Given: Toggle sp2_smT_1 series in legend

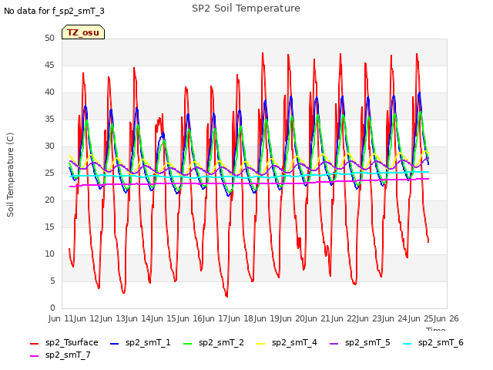Looking at the screenshot, I should coord(140,342).
